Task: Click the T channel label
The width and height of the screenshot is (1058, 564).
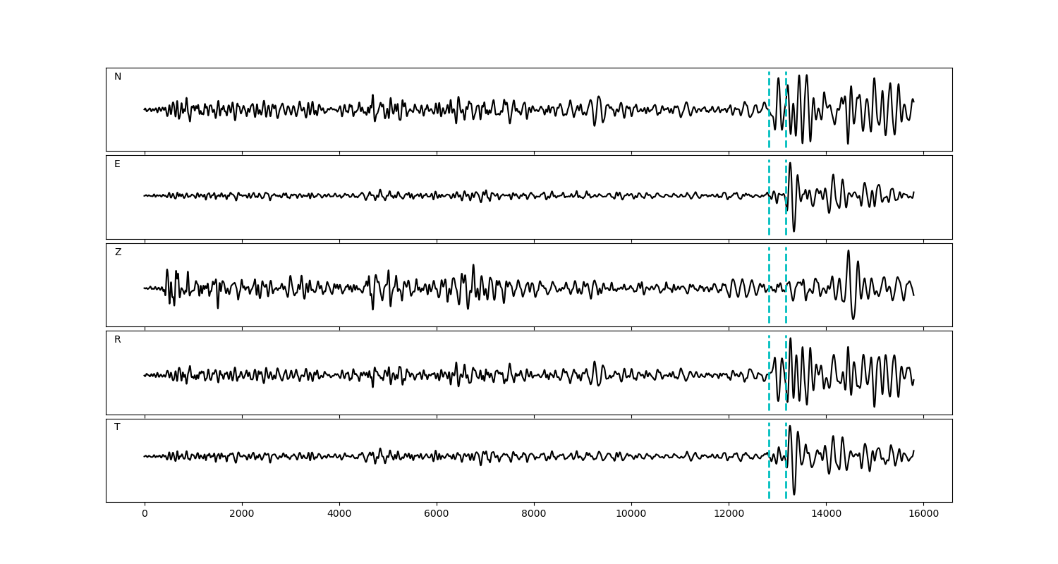Action: [117, 427]
